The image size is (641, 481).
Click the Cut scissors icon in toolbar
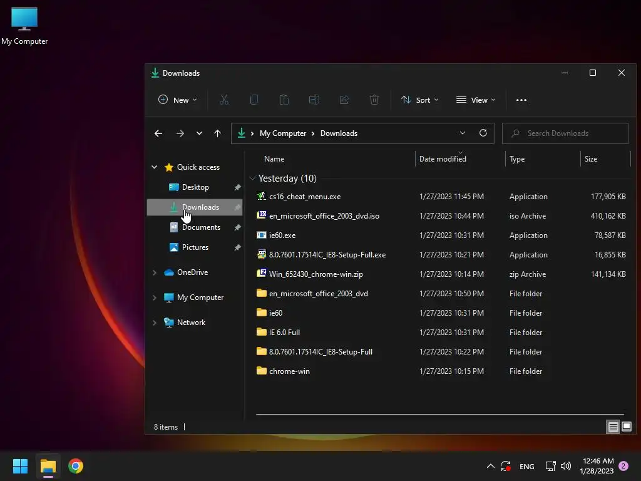point(224,100)
